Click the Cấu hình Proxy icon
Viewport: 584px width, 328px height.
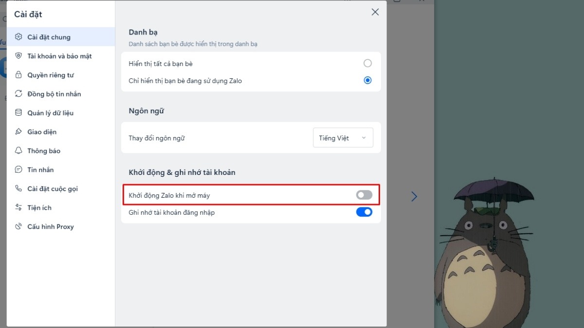(x=18, y=226)
